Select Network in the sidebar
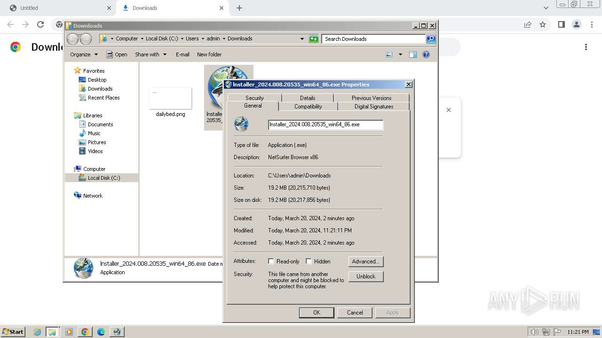The image size is (602, 338). point(93,196)
